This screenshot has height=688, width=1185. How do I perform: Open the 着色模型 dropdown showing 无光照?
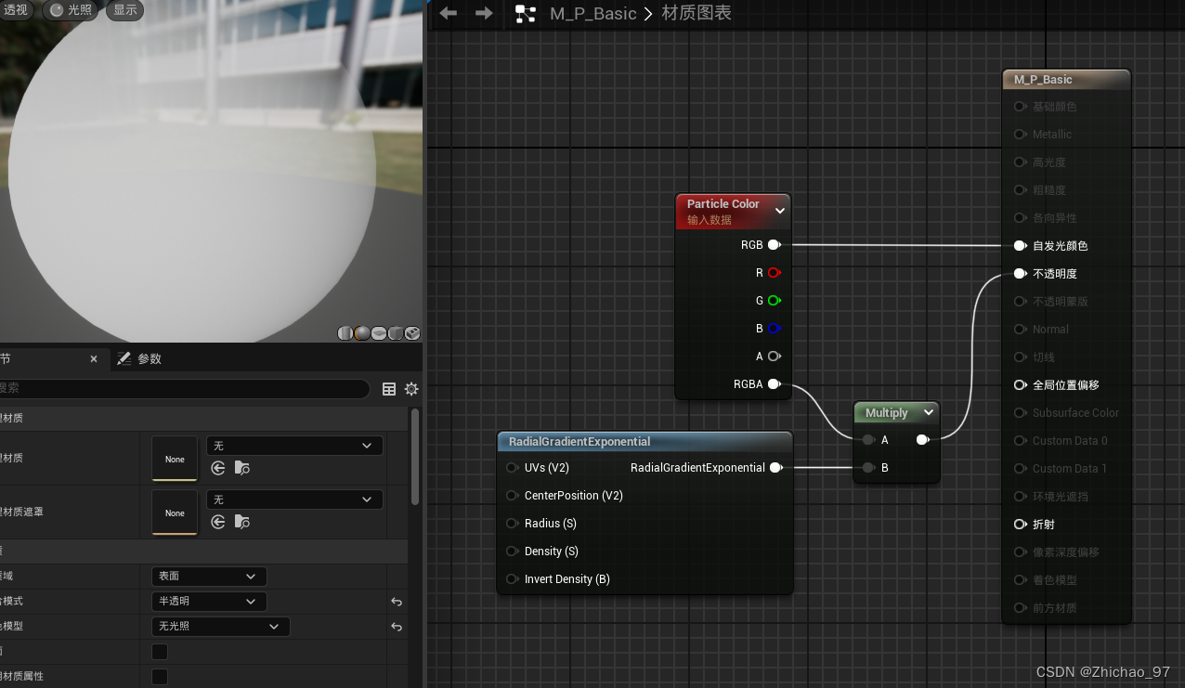220,626
